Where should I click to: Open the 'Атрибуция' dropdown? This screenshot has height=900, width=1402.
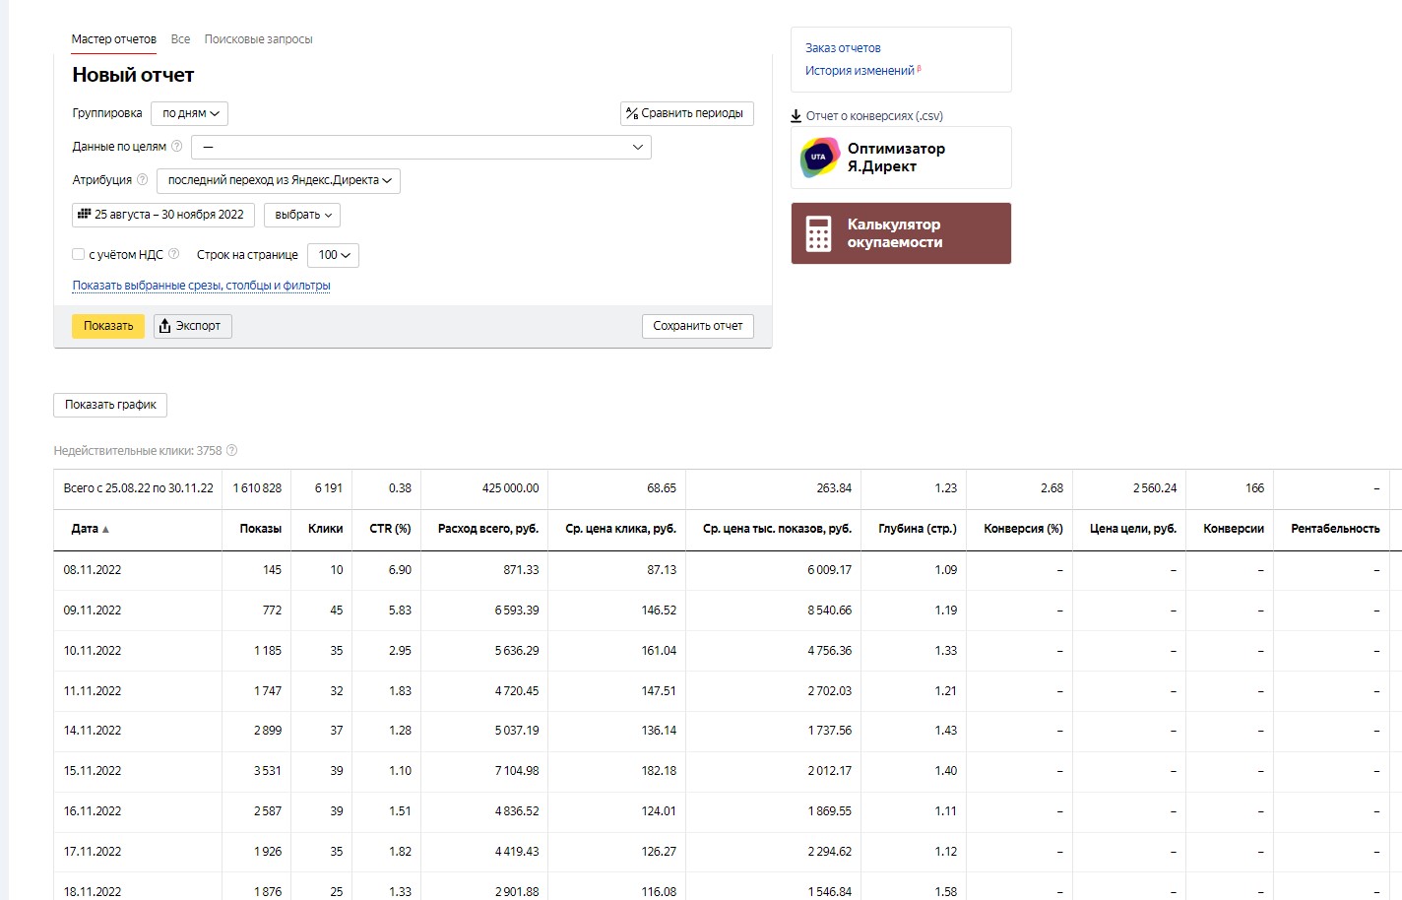click(279, 180)
